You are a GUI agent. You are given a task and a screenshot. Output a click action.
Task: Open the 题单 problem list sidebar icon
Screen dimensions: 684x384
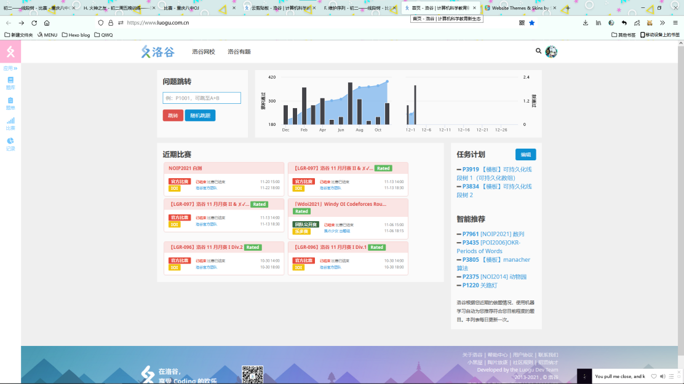[x=10, y=103]
